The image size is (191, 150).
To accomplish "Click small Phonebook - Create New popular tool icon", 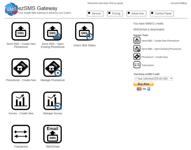I will tap(137, 57).
